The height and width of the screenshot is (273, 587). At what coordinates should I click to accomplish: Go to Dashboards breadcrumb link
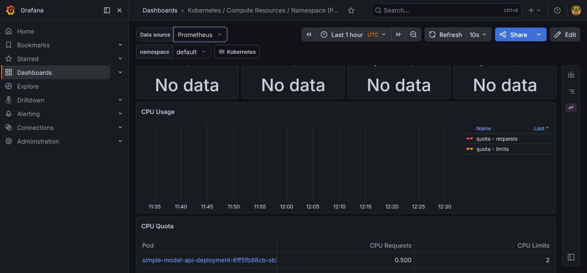point(160,10)
